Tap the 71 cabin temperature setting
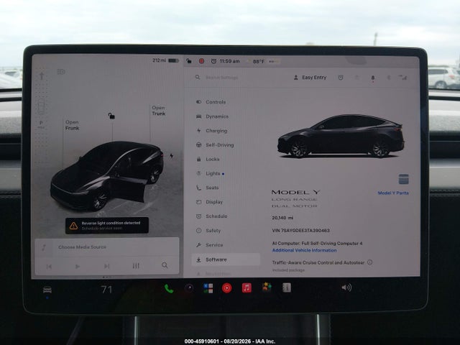The height and width of the screenshot is (345, 460). 106,290
